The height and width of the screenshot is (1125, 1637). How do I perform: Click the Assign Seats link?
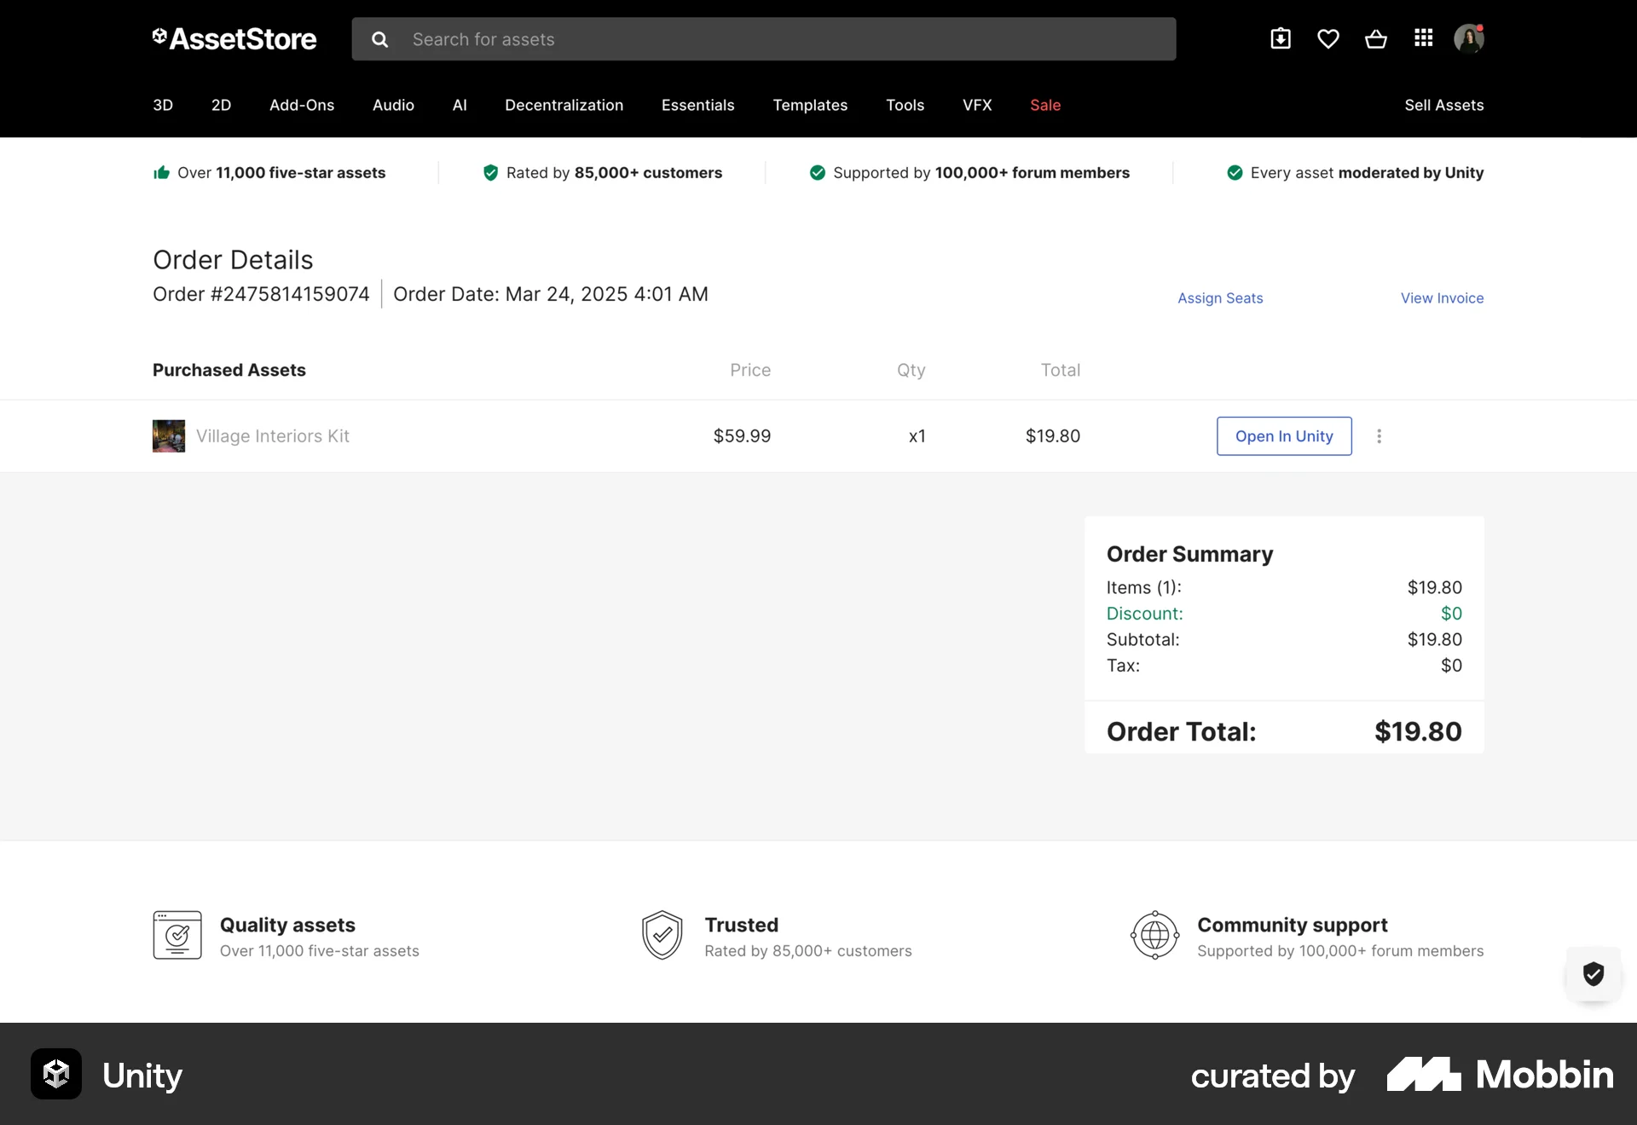1220,297
